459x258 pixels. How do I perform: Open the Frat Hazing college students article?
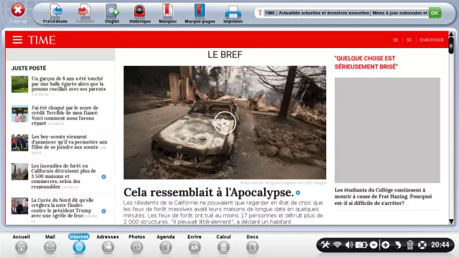[383, 197]
